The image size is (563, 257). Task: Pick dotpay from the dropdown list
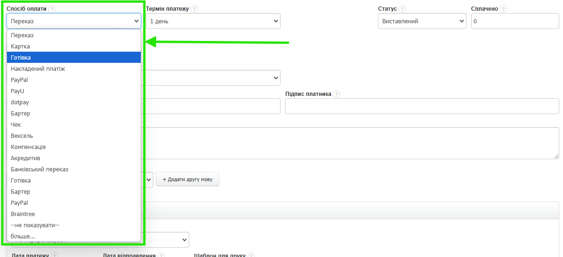point(20,102)
